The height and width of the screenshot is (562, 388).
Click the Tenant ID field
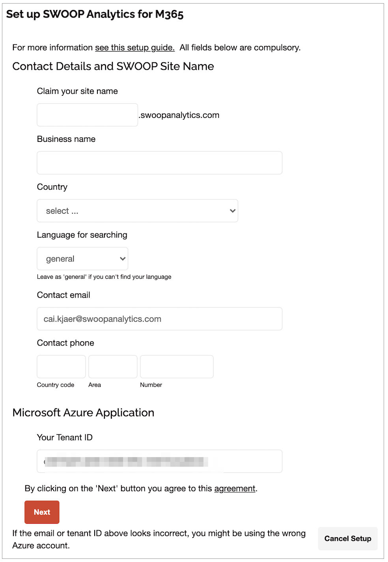point(160,461)
